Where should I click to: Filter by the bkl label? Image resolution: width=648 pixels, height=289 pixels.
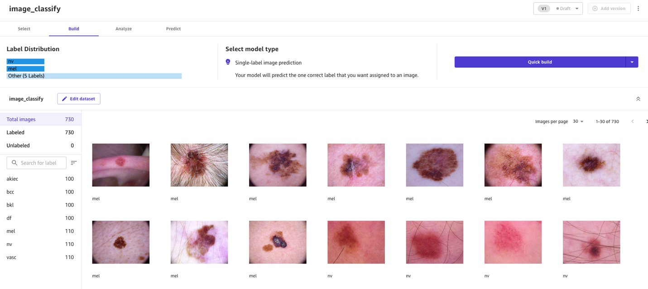(x=40, y=205)
